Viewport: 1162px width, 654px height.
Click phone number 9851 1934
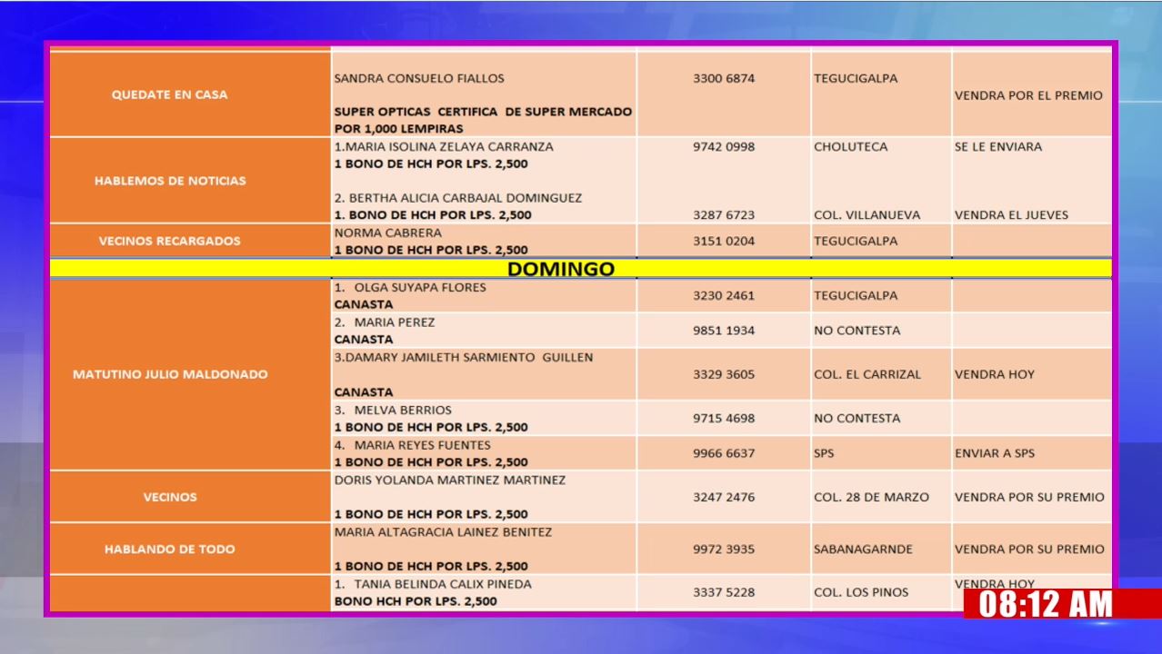[x=723, y=331]
